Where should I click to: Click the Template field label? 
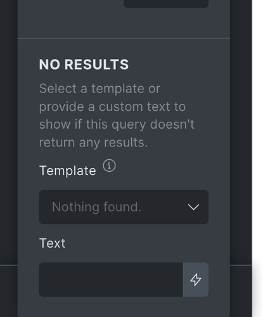68,171
